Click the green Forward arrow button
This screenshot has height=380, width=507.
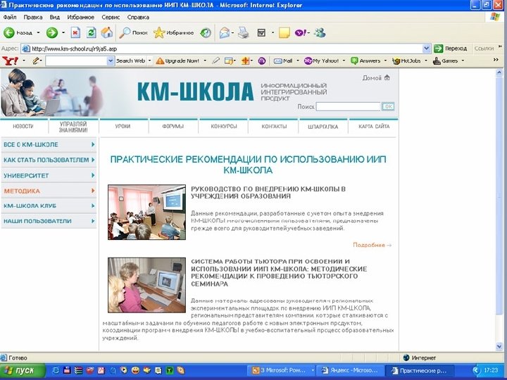click(51, 32)
